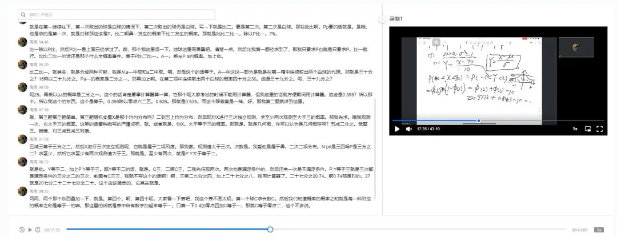Viewport: 617px width, 237px height.
Task: Click the speaker avatar beside the 05:20 entry
Action: pyautogui.click(x=22, y=65)
